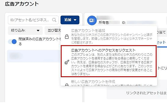Open the 追加 dropdown button
This screenshot has height=111, width=167.
click(70, 20)
